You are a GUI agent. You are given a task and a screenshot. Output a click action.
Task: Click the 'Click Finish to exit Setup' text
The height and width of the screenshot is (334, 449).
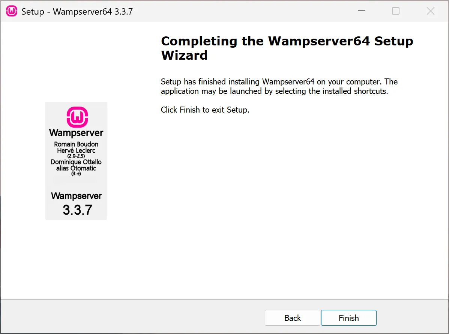pyautogui.click(x=205, y=110)
